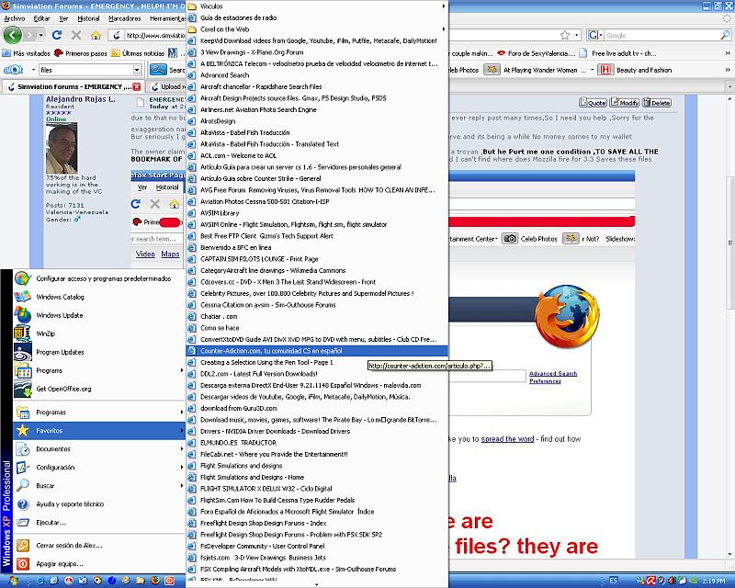Open the files search box dropdown
Screen dimensions: 735x588
point(136,70)
